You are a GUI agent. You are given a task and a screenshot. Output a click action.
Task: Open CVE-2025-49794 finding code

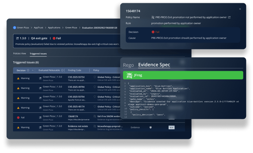coord(76,87)
